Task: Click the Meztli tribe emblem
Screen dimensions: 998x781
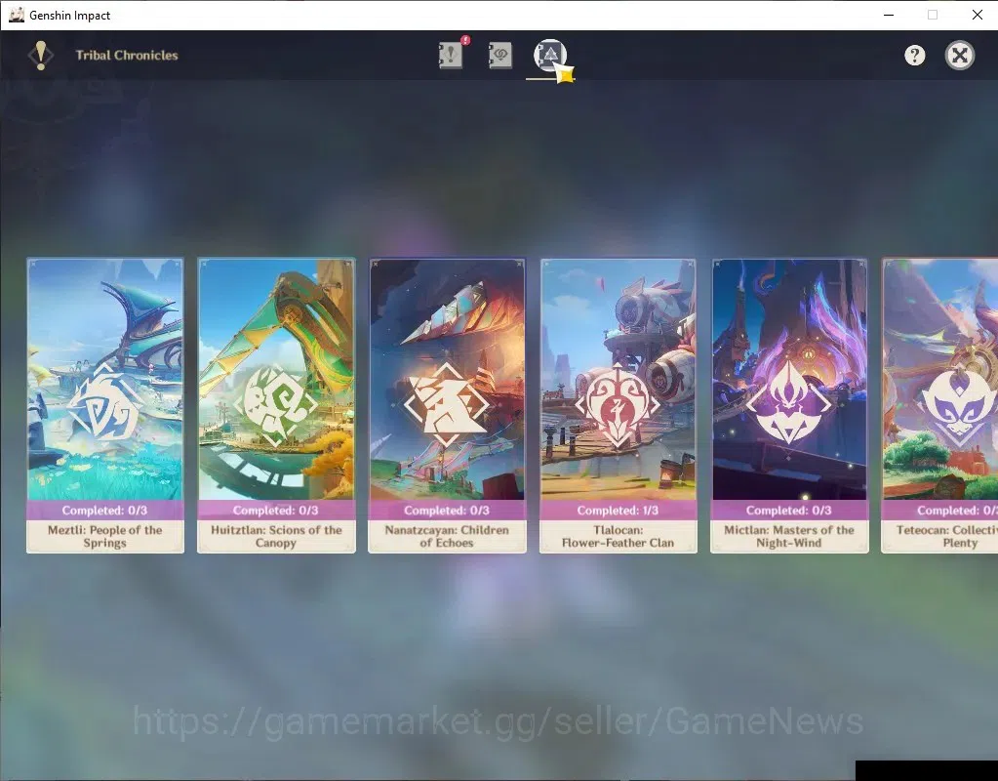Action: pos(105,404)
